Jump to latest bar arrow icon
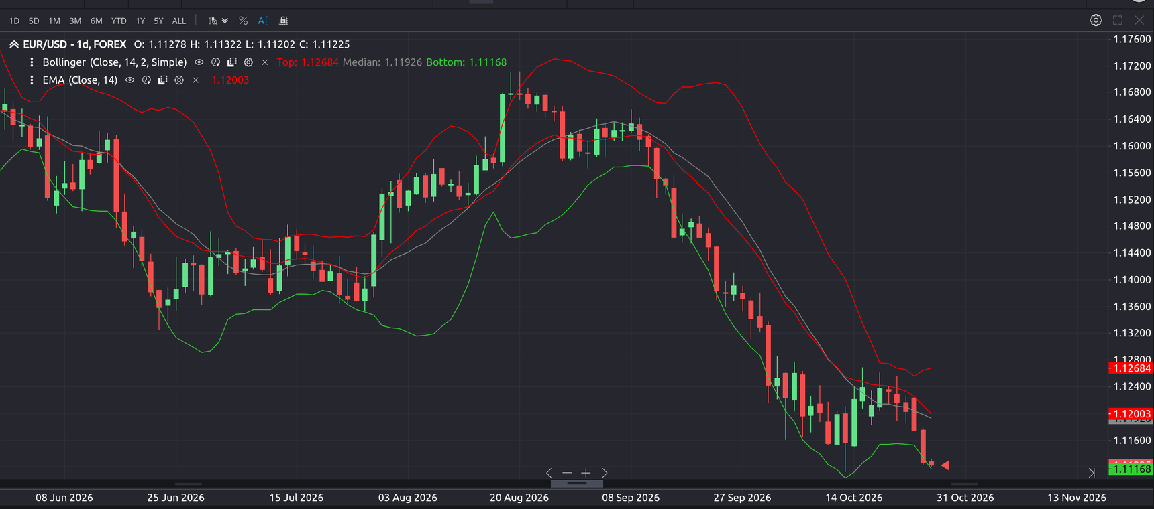Image resolution: width=1154 pixels, height=509 pixels. pos(1092,473)
